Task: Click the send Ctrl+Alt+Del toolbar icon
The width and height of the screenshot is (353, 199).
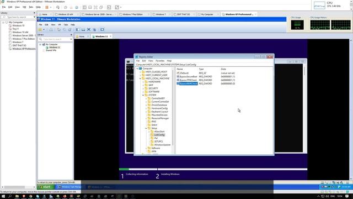Action: coord(58,7)
